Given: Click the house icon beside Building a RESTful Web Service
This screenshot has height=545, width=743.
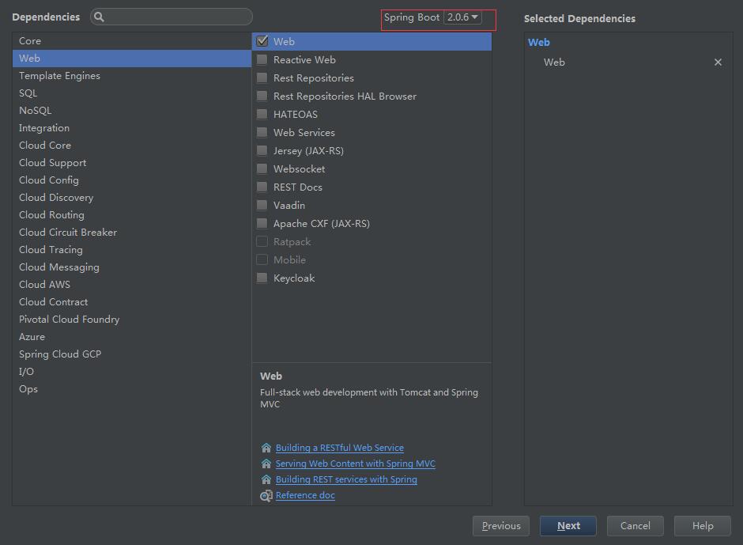Looking at the screenshot, I should tap(266, 448).
